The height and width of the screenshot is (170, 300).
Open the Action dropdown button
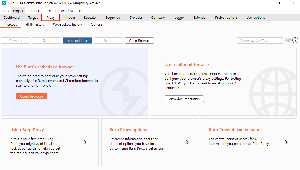tap(109, 41)
